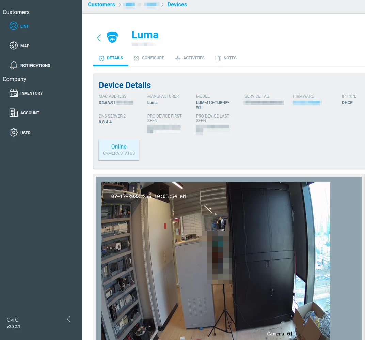Screen dimensions: 365x340
Task: Click the MAP label in sidebar
Action: [x=25, y=46]
